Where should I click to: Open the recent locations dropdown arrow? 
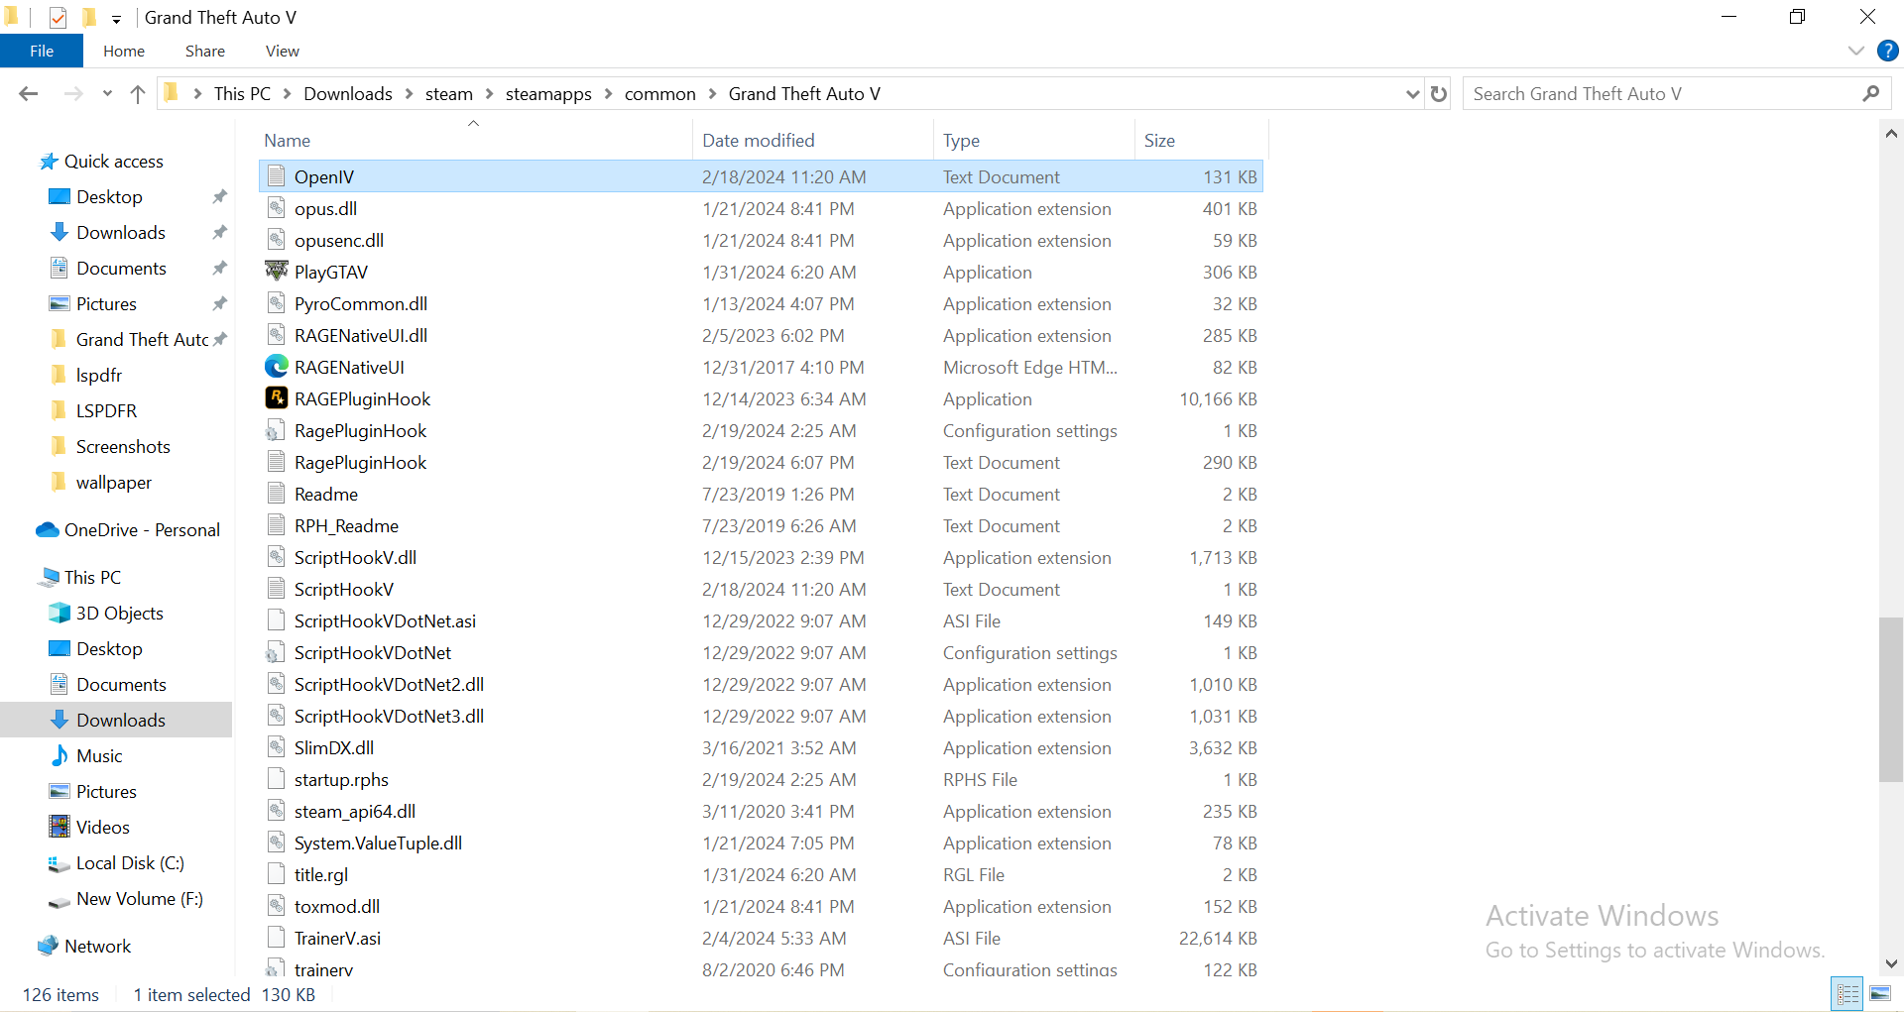[107, 94]
